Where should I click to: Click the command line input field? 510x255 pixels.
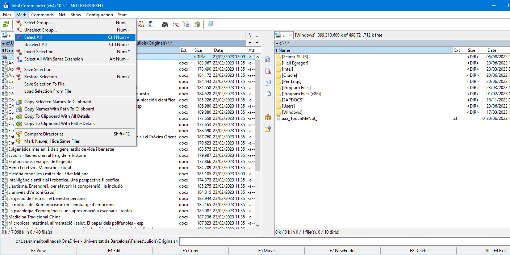coord(343,241)
